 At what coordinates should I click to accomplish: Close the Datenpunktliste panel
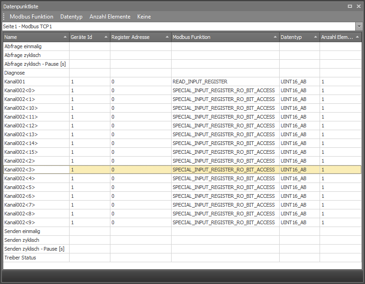click(359, 6)
